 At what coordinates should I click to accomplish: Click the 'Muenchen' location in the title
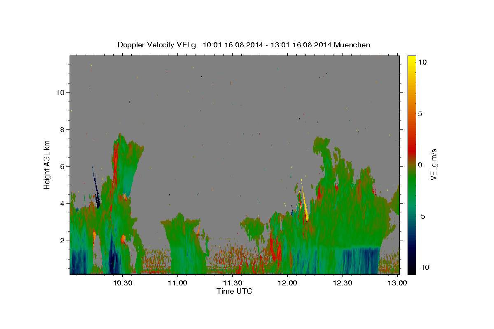click(352, 45)
